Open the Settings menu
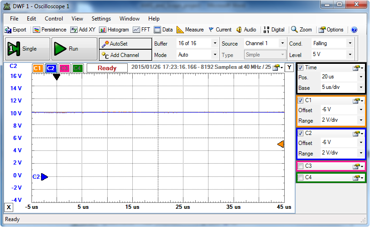The width and height of the screenshot is (370, 227). point(101,19)
